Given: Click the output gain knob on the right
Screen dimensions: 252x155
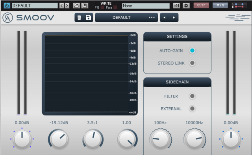Looking at the screenshot, I should (231, 139).
